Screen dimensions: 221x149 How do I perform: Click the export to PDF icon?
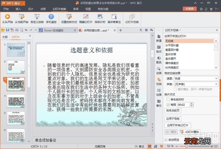pyautogui.click(x=12, y=30)
